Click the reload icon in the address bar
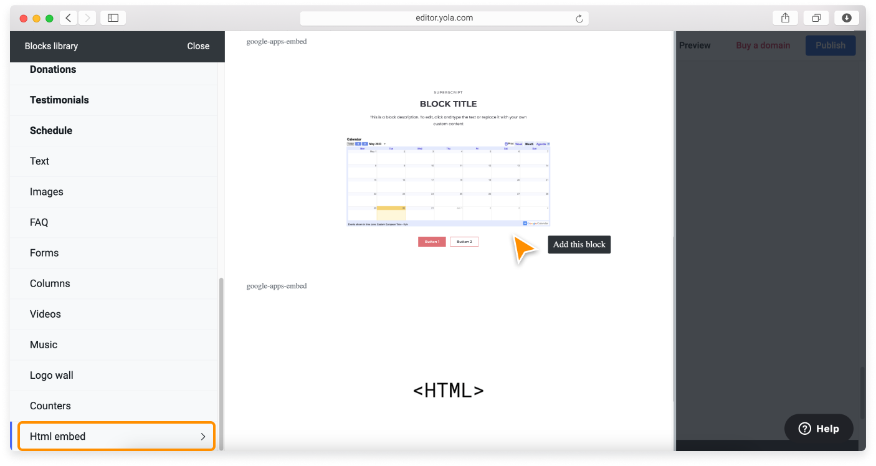The width and height of the screenshot is (876, 466). (578, 17)
